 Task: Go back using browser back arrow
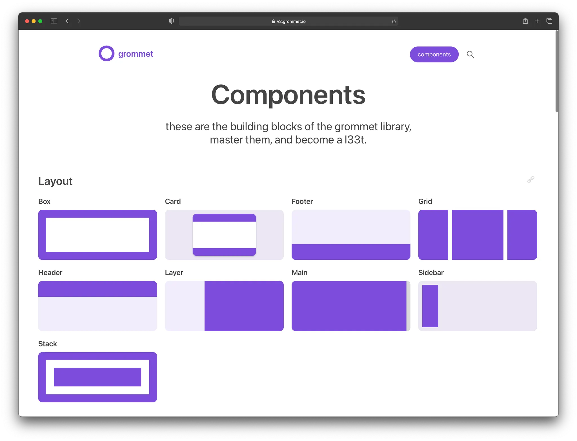tap(67, 21)
